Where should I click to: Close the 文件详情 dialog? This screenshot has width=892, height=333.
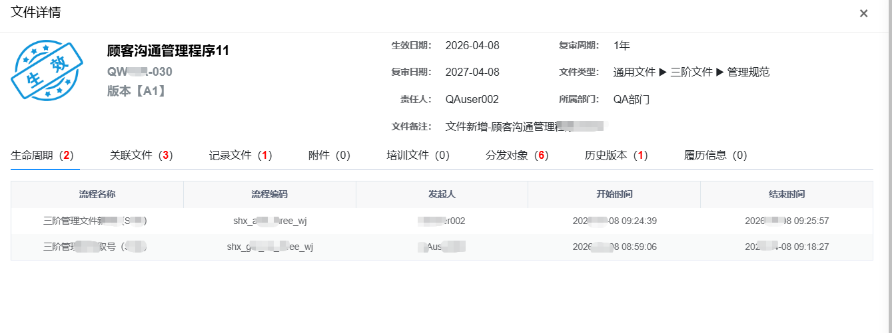click(863, 13)
